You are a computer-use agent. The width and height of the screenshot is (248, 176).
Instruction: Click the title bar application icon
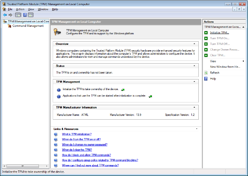click(x=4, y=4)
